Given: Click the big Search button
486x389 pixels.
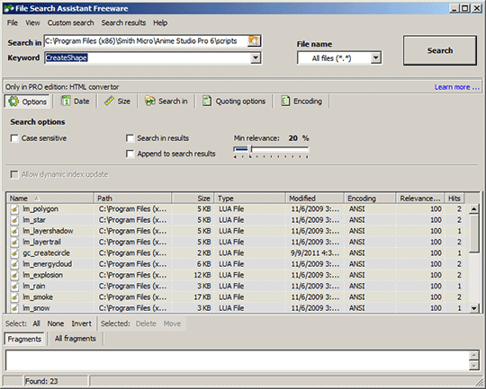Looking at the screenshot, I should 440,50.
